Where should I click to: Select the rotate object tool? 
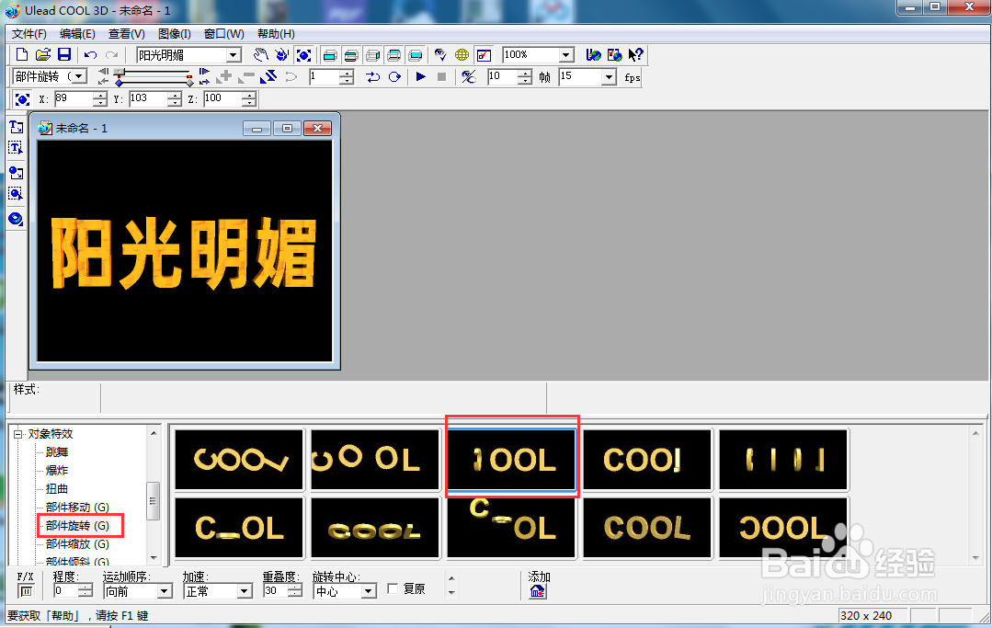(282, 55)
